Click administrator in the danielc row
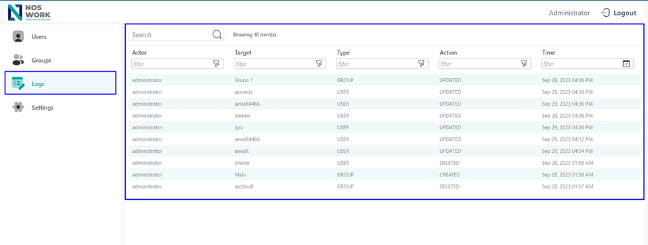The image size is (648, 245). click(147, 116)
